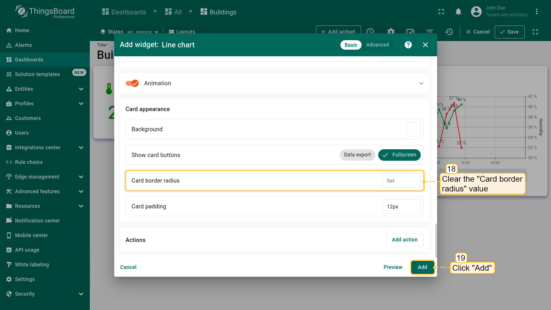Click the Add action button
551x310 pixels.
(x=405, y=240)
